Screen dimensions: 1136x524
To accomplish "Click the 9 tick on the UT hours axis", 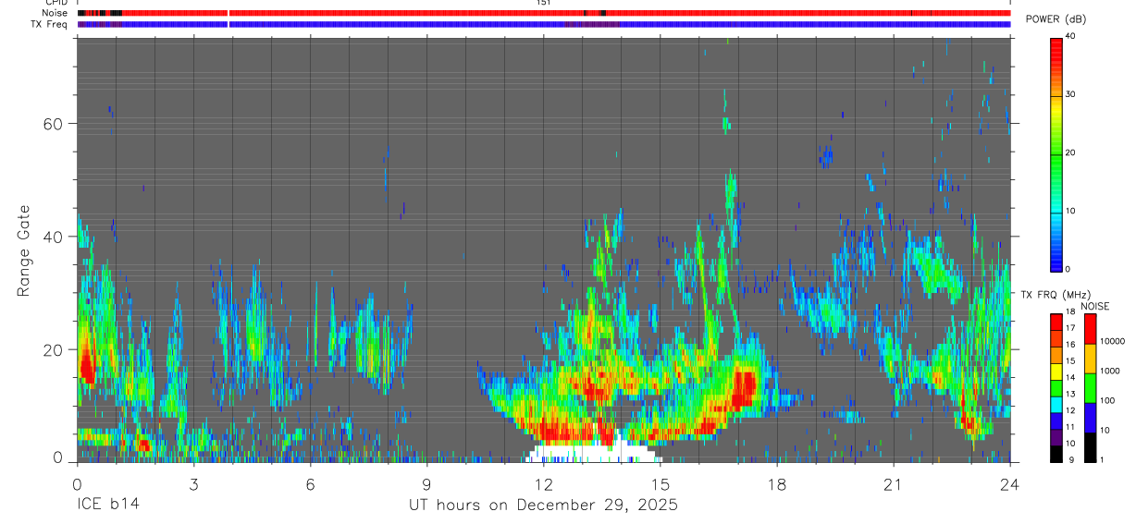I will click(x=426, y=483).
